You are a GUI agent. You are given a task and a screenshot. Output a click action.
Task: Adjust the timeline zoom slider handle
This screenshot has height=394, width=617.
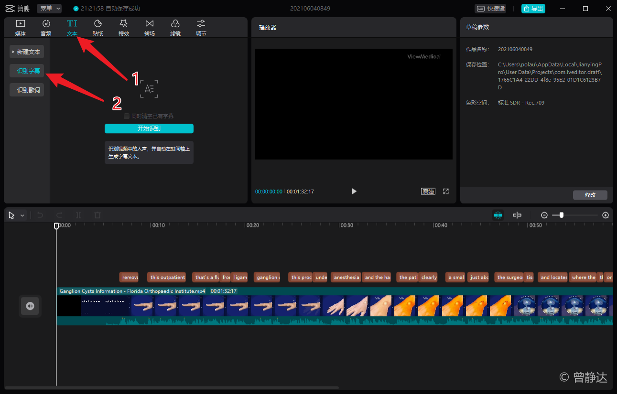click(x=562, y=215)
